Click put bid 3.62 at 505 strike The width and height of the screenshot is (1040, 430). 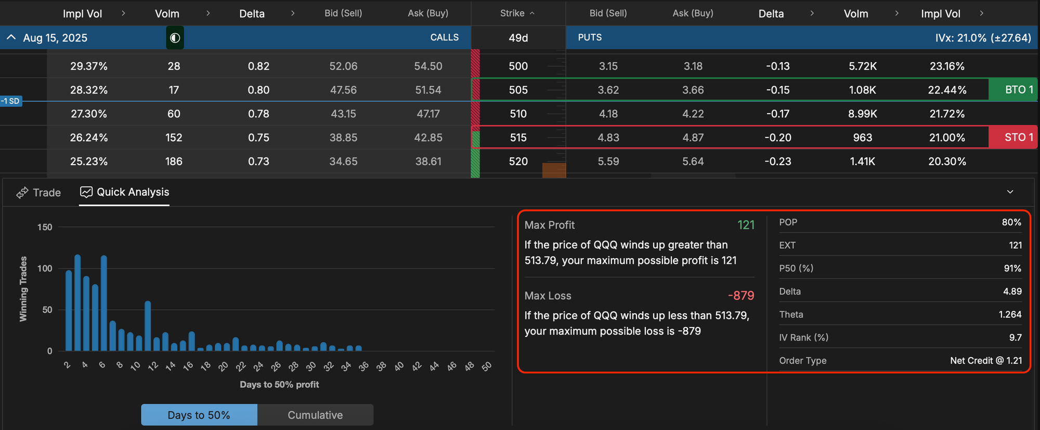click(x=608, y=90)
